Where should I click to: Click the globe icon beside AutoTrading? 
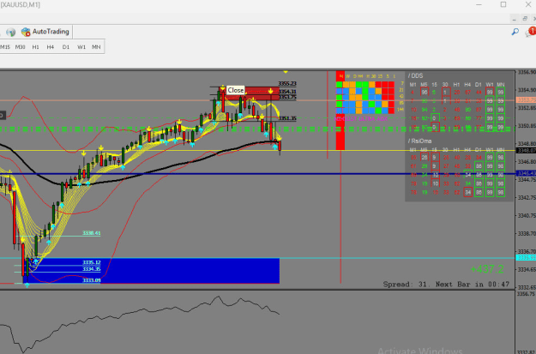tap(10, 32)
